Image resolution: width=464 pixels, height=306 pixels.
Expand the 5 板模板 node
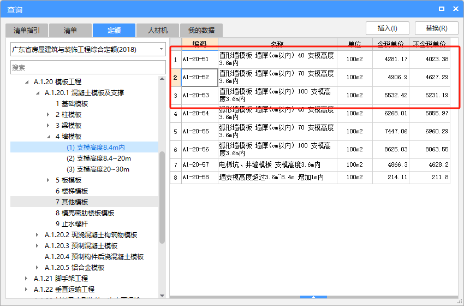[48, 180]
